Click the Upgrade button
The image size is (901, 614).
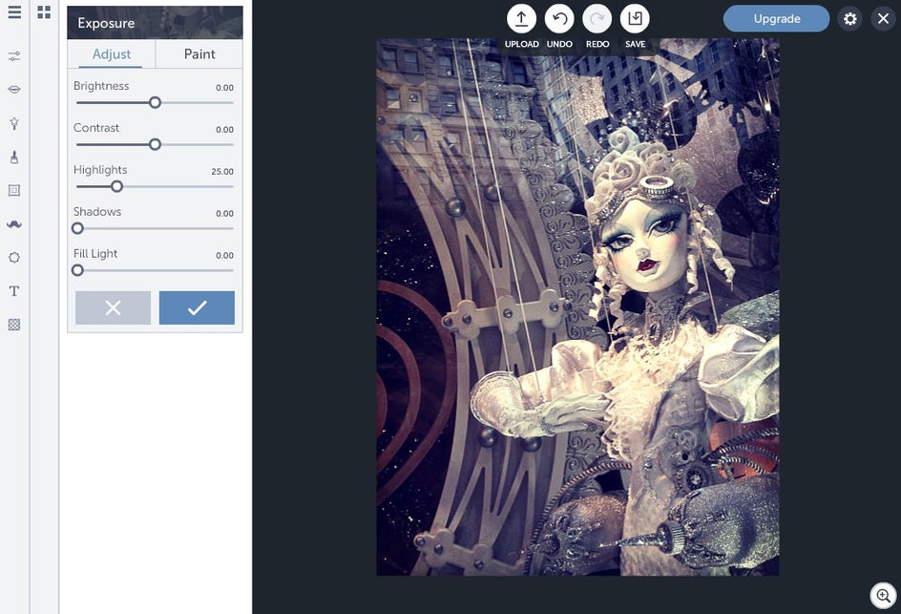776,19
